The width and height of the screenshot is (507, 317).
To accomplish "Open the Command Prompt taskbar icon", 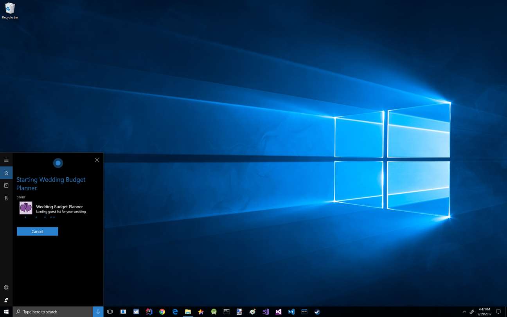I will coord(227,312).
